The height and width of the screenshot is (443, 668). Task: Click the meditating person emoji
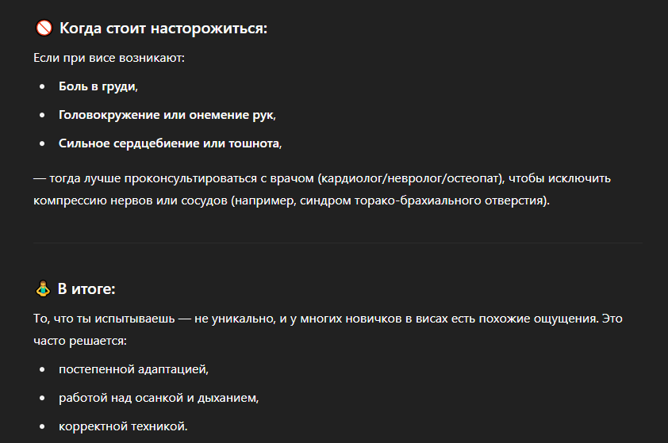43,288
